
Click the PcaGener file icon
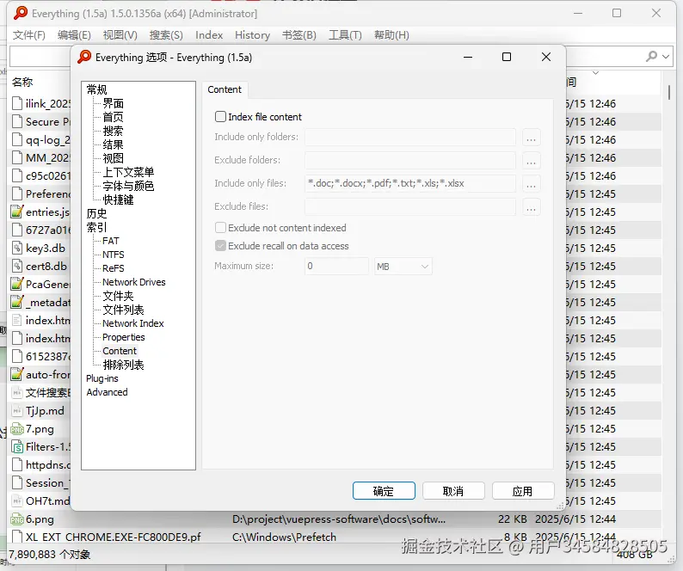point(17,285)
